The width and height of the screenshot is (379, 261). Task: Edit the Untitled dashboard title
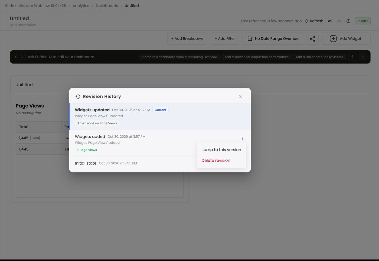pyautogui.click(x=19, y=18)
